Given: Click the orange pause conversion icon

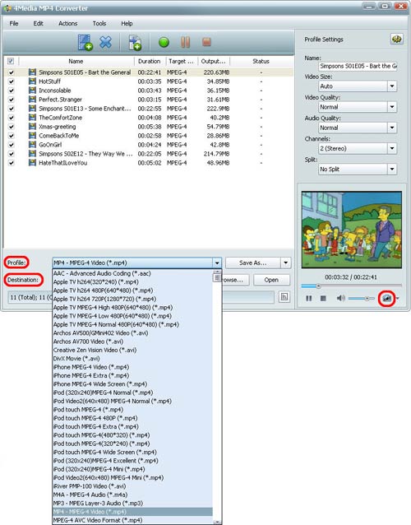Looking at the screenshot, I should click(185, 42).
